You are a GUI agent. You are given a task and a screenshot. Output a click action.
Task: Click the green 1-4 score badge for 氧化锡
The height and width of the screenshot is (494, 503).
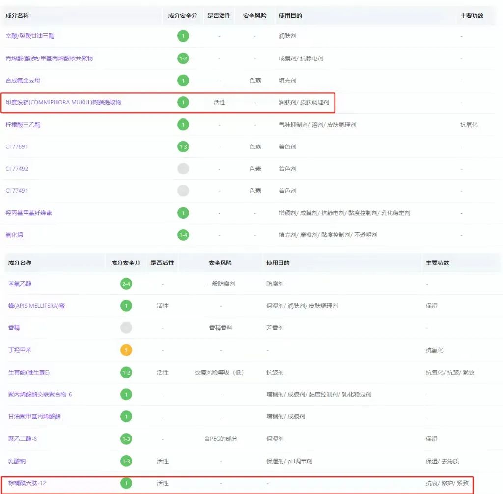pos(183,235)
